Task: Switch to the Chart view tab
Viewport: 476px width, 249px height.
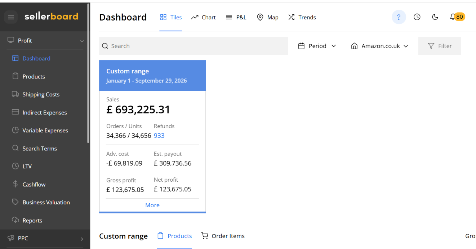Action: click(203, 17)
